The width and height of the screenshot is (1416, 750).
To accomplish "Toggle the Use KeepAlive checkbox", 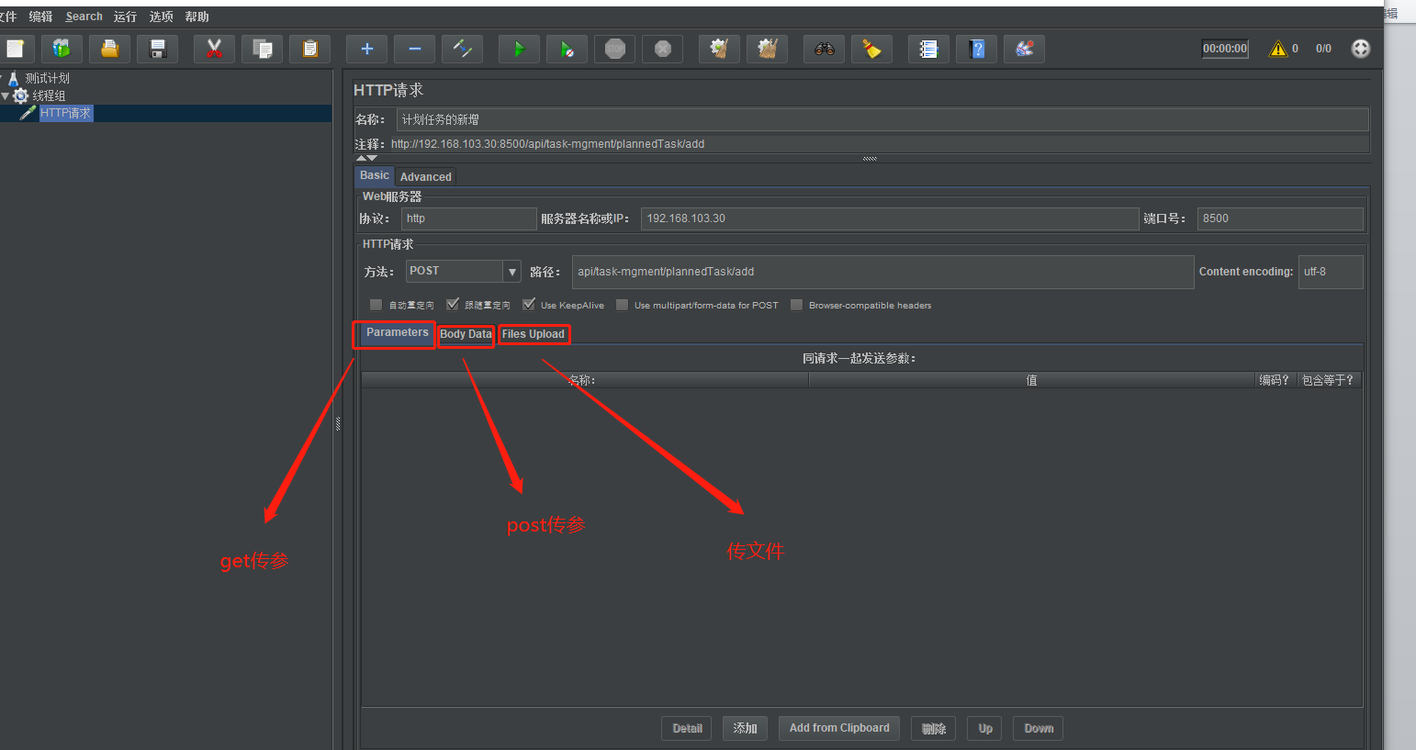I will click(x=528, y=305).
